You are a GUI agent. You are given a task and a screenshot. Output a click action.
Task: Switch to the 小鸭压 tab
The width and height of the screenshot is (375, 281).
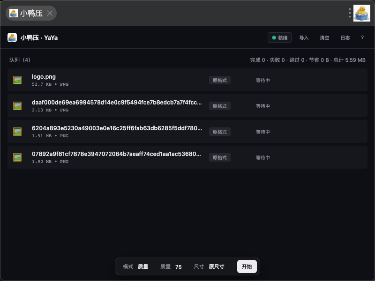tap(28, 13)
